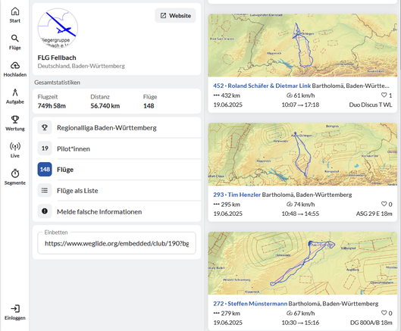Open the club Website button
The width and height of the screenshot is (401, 331).
click(x=175, y=16)
